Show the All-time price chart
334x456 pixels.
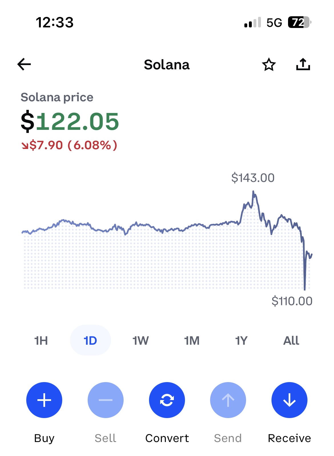click(291, 340)
